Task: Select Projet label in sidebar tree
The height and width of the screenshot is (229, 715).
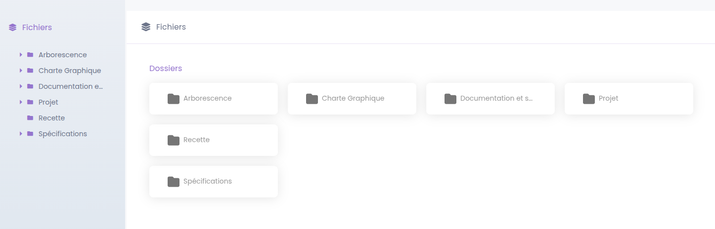Action: (x=48, y=102)
